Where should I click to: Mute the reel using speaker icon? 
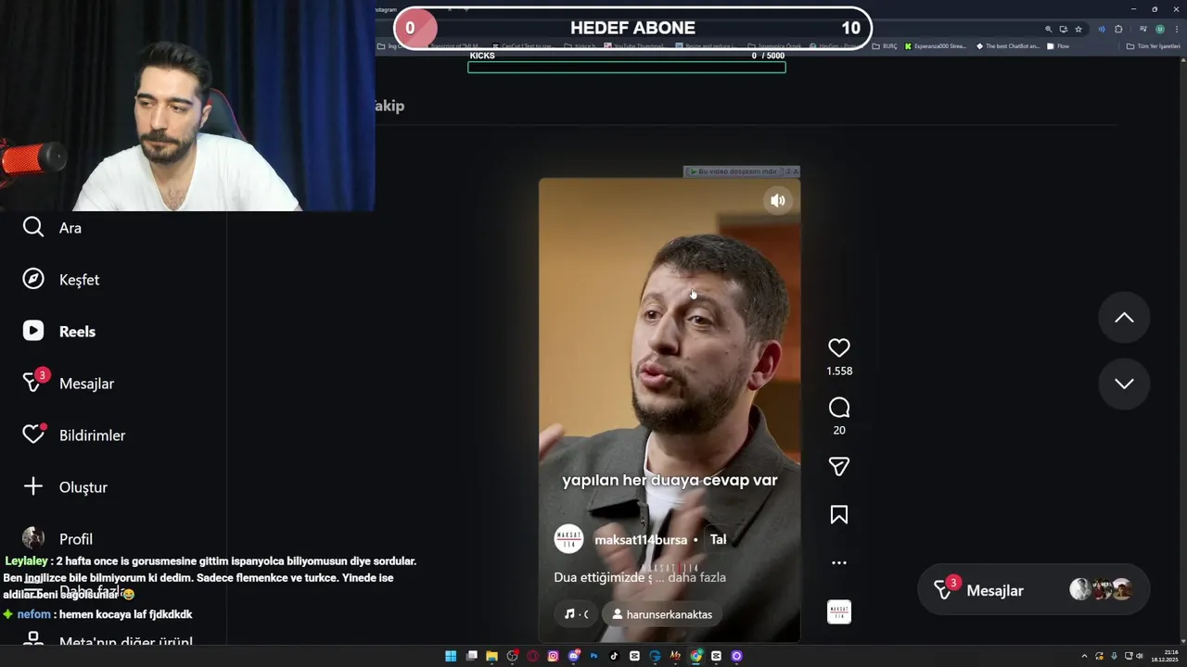[778, 200]
